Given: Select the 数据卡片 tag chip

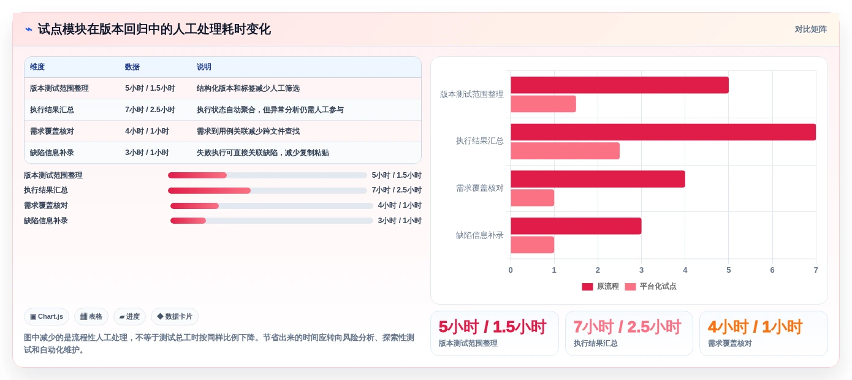Looking at the screenshot, I should 175,316.
